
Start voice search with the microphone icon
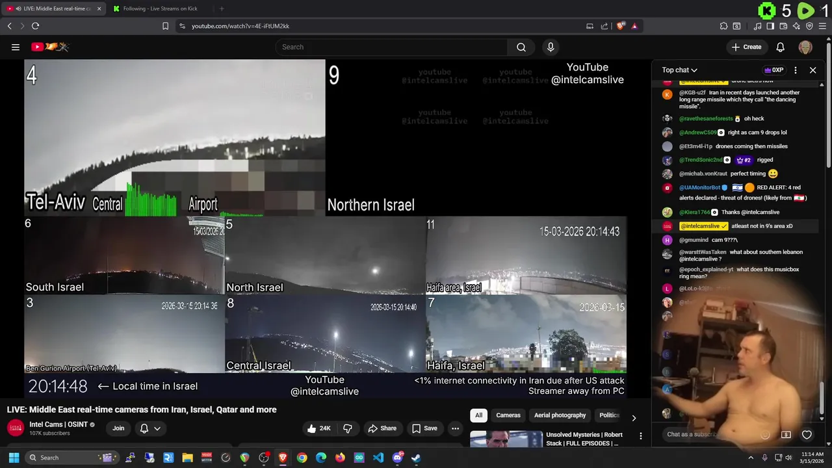[x=551, y=47]
